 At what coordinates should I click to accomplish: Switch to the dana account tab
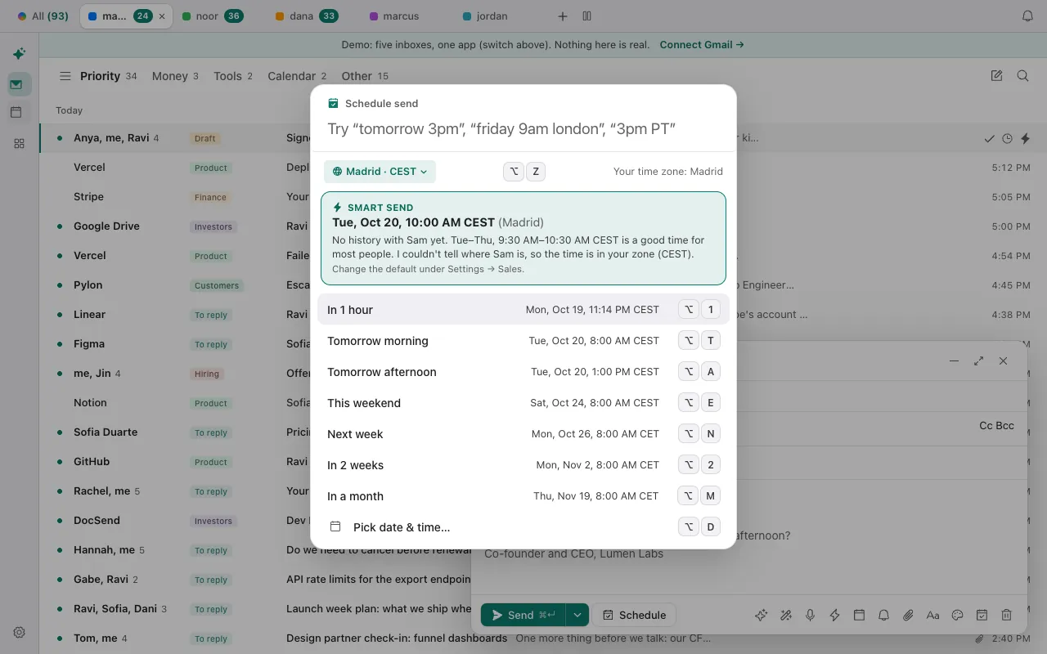(307, 16)
